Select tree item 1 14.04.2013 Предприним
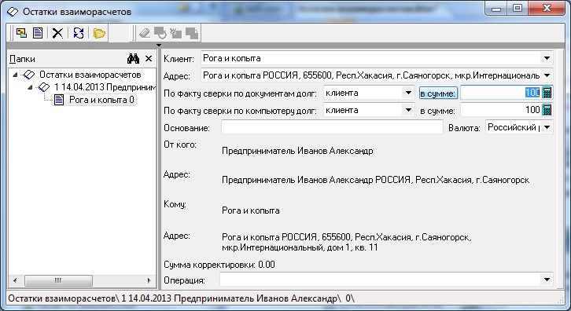This screenshot has height=311, width=571. (x=105, y=87)
